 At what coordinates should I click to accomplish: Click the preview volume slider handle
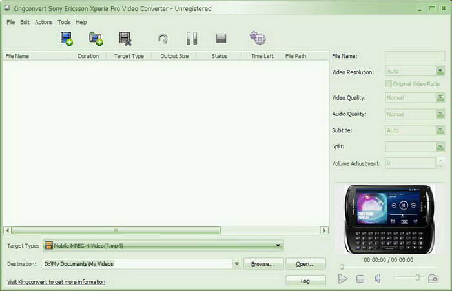point(417,277)
